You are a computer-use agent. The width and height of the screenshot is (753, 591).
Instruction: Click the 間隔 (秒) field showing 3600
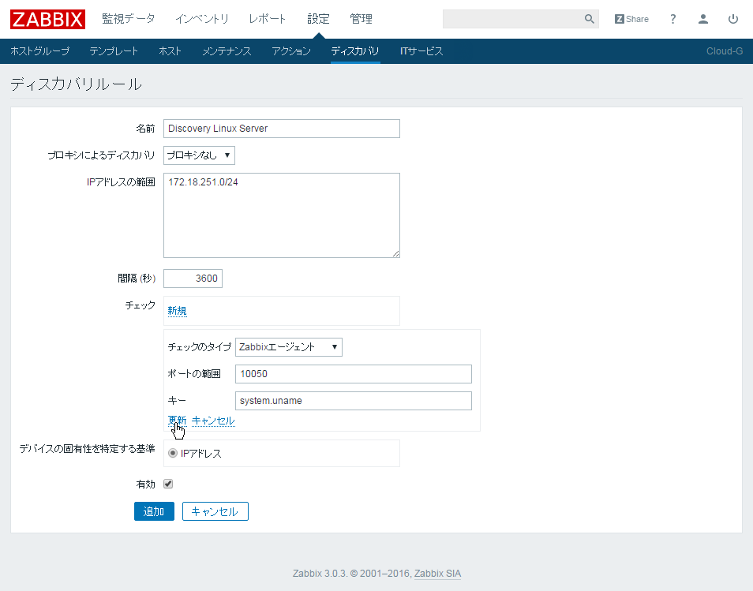193,279
